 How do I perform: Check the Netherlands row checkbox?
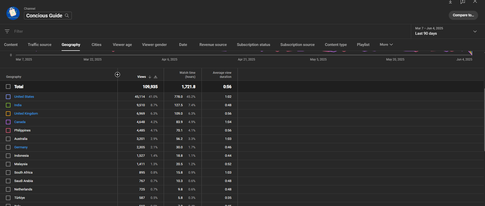tap(8, 189)
